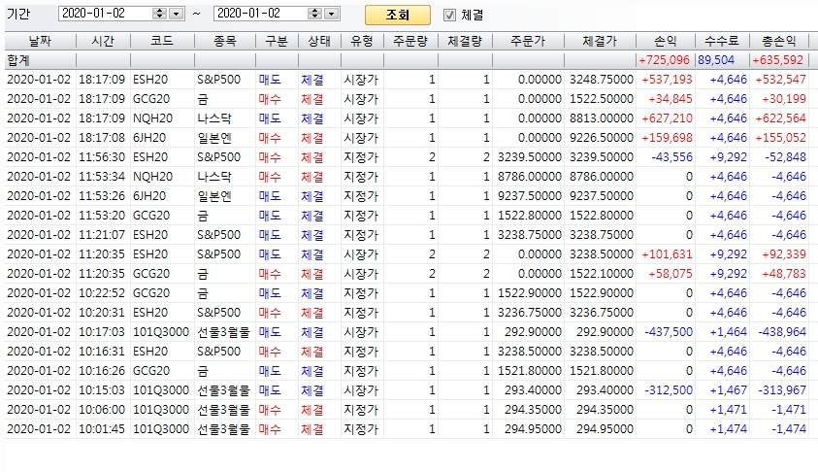The width and height of the screenshot is (818, 472).
Task: Click the 10:22:52 time cell
Action: click(x=102, y=293)
